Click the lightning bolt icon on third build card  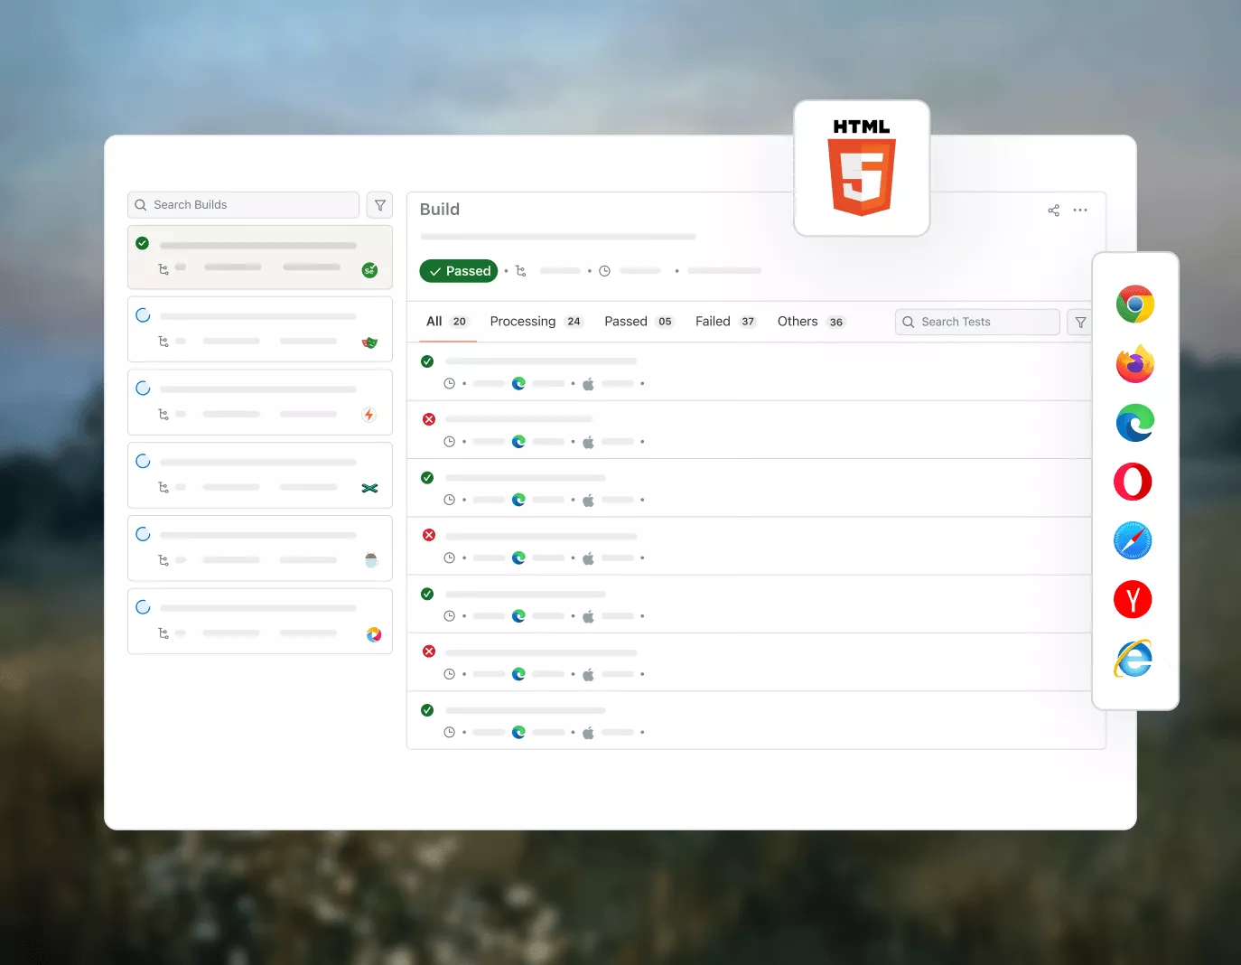click(369, 415)
